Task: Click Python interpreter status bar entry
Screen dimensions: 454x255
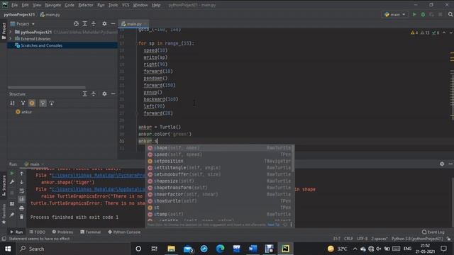Action: [417, 239]
